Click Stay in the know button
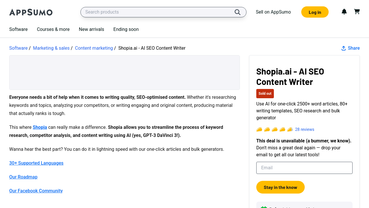The image size is (369, 208). pyautogui.click(x=280, y=187)
